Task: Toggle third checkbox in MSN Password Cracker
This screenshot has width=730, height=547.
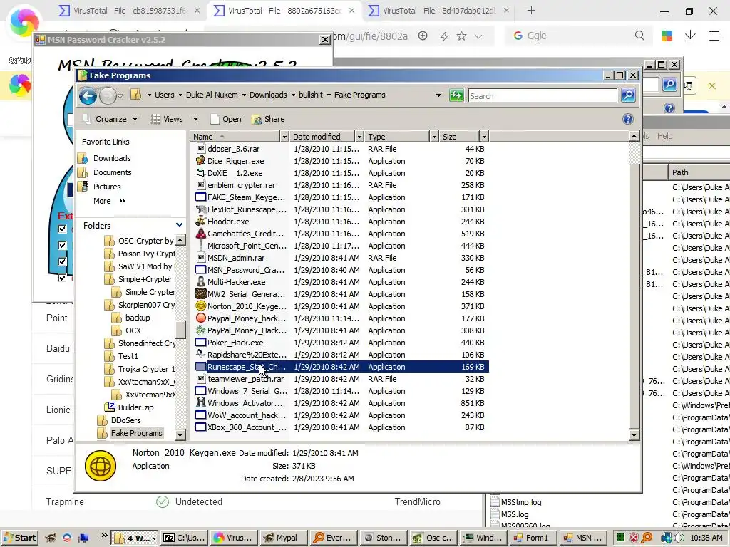Action: click(62, 261)
